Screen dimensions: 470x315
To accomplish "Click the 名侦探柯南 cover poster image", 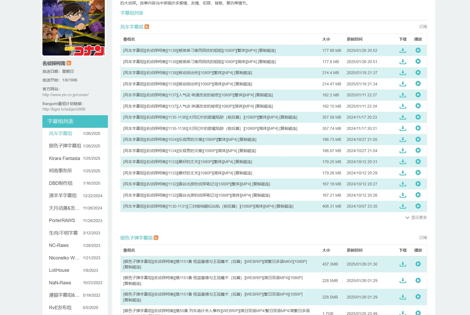I will (x=74, y=27).
